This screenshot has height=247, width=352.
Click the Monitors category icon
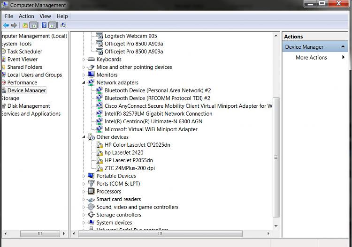click(91, 75)
